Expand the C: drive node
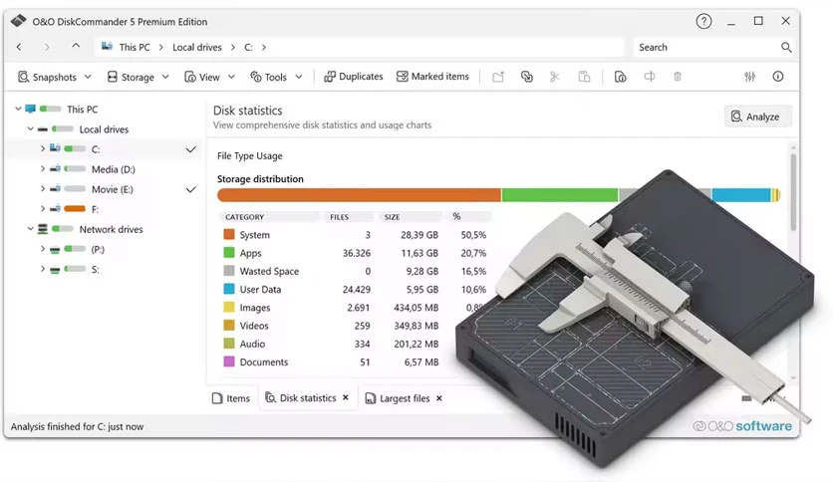The width and height of the screenshot is (833, 482). [43, 149]
